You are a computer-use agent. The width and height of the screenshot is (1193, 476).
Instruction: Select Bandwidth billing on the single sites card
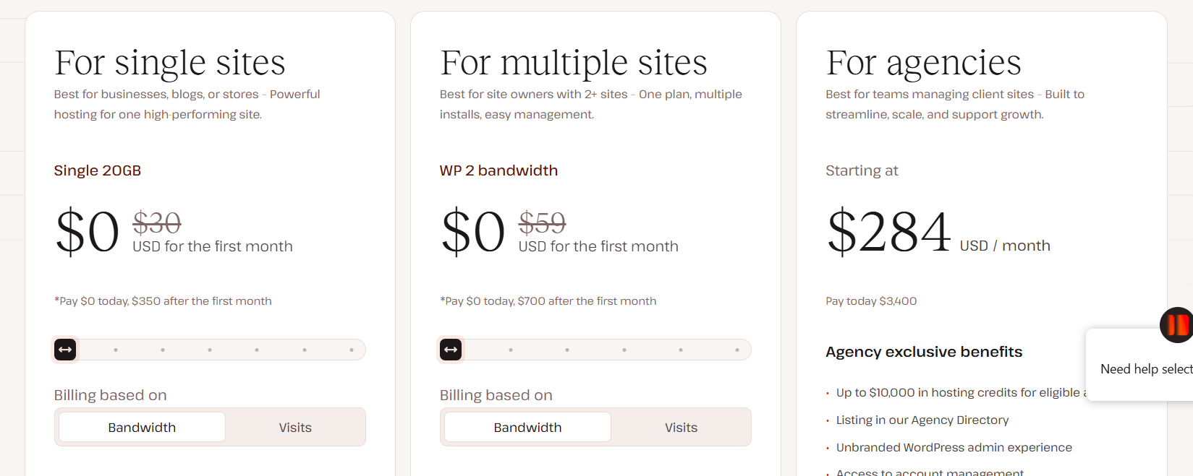coord(141,427)
